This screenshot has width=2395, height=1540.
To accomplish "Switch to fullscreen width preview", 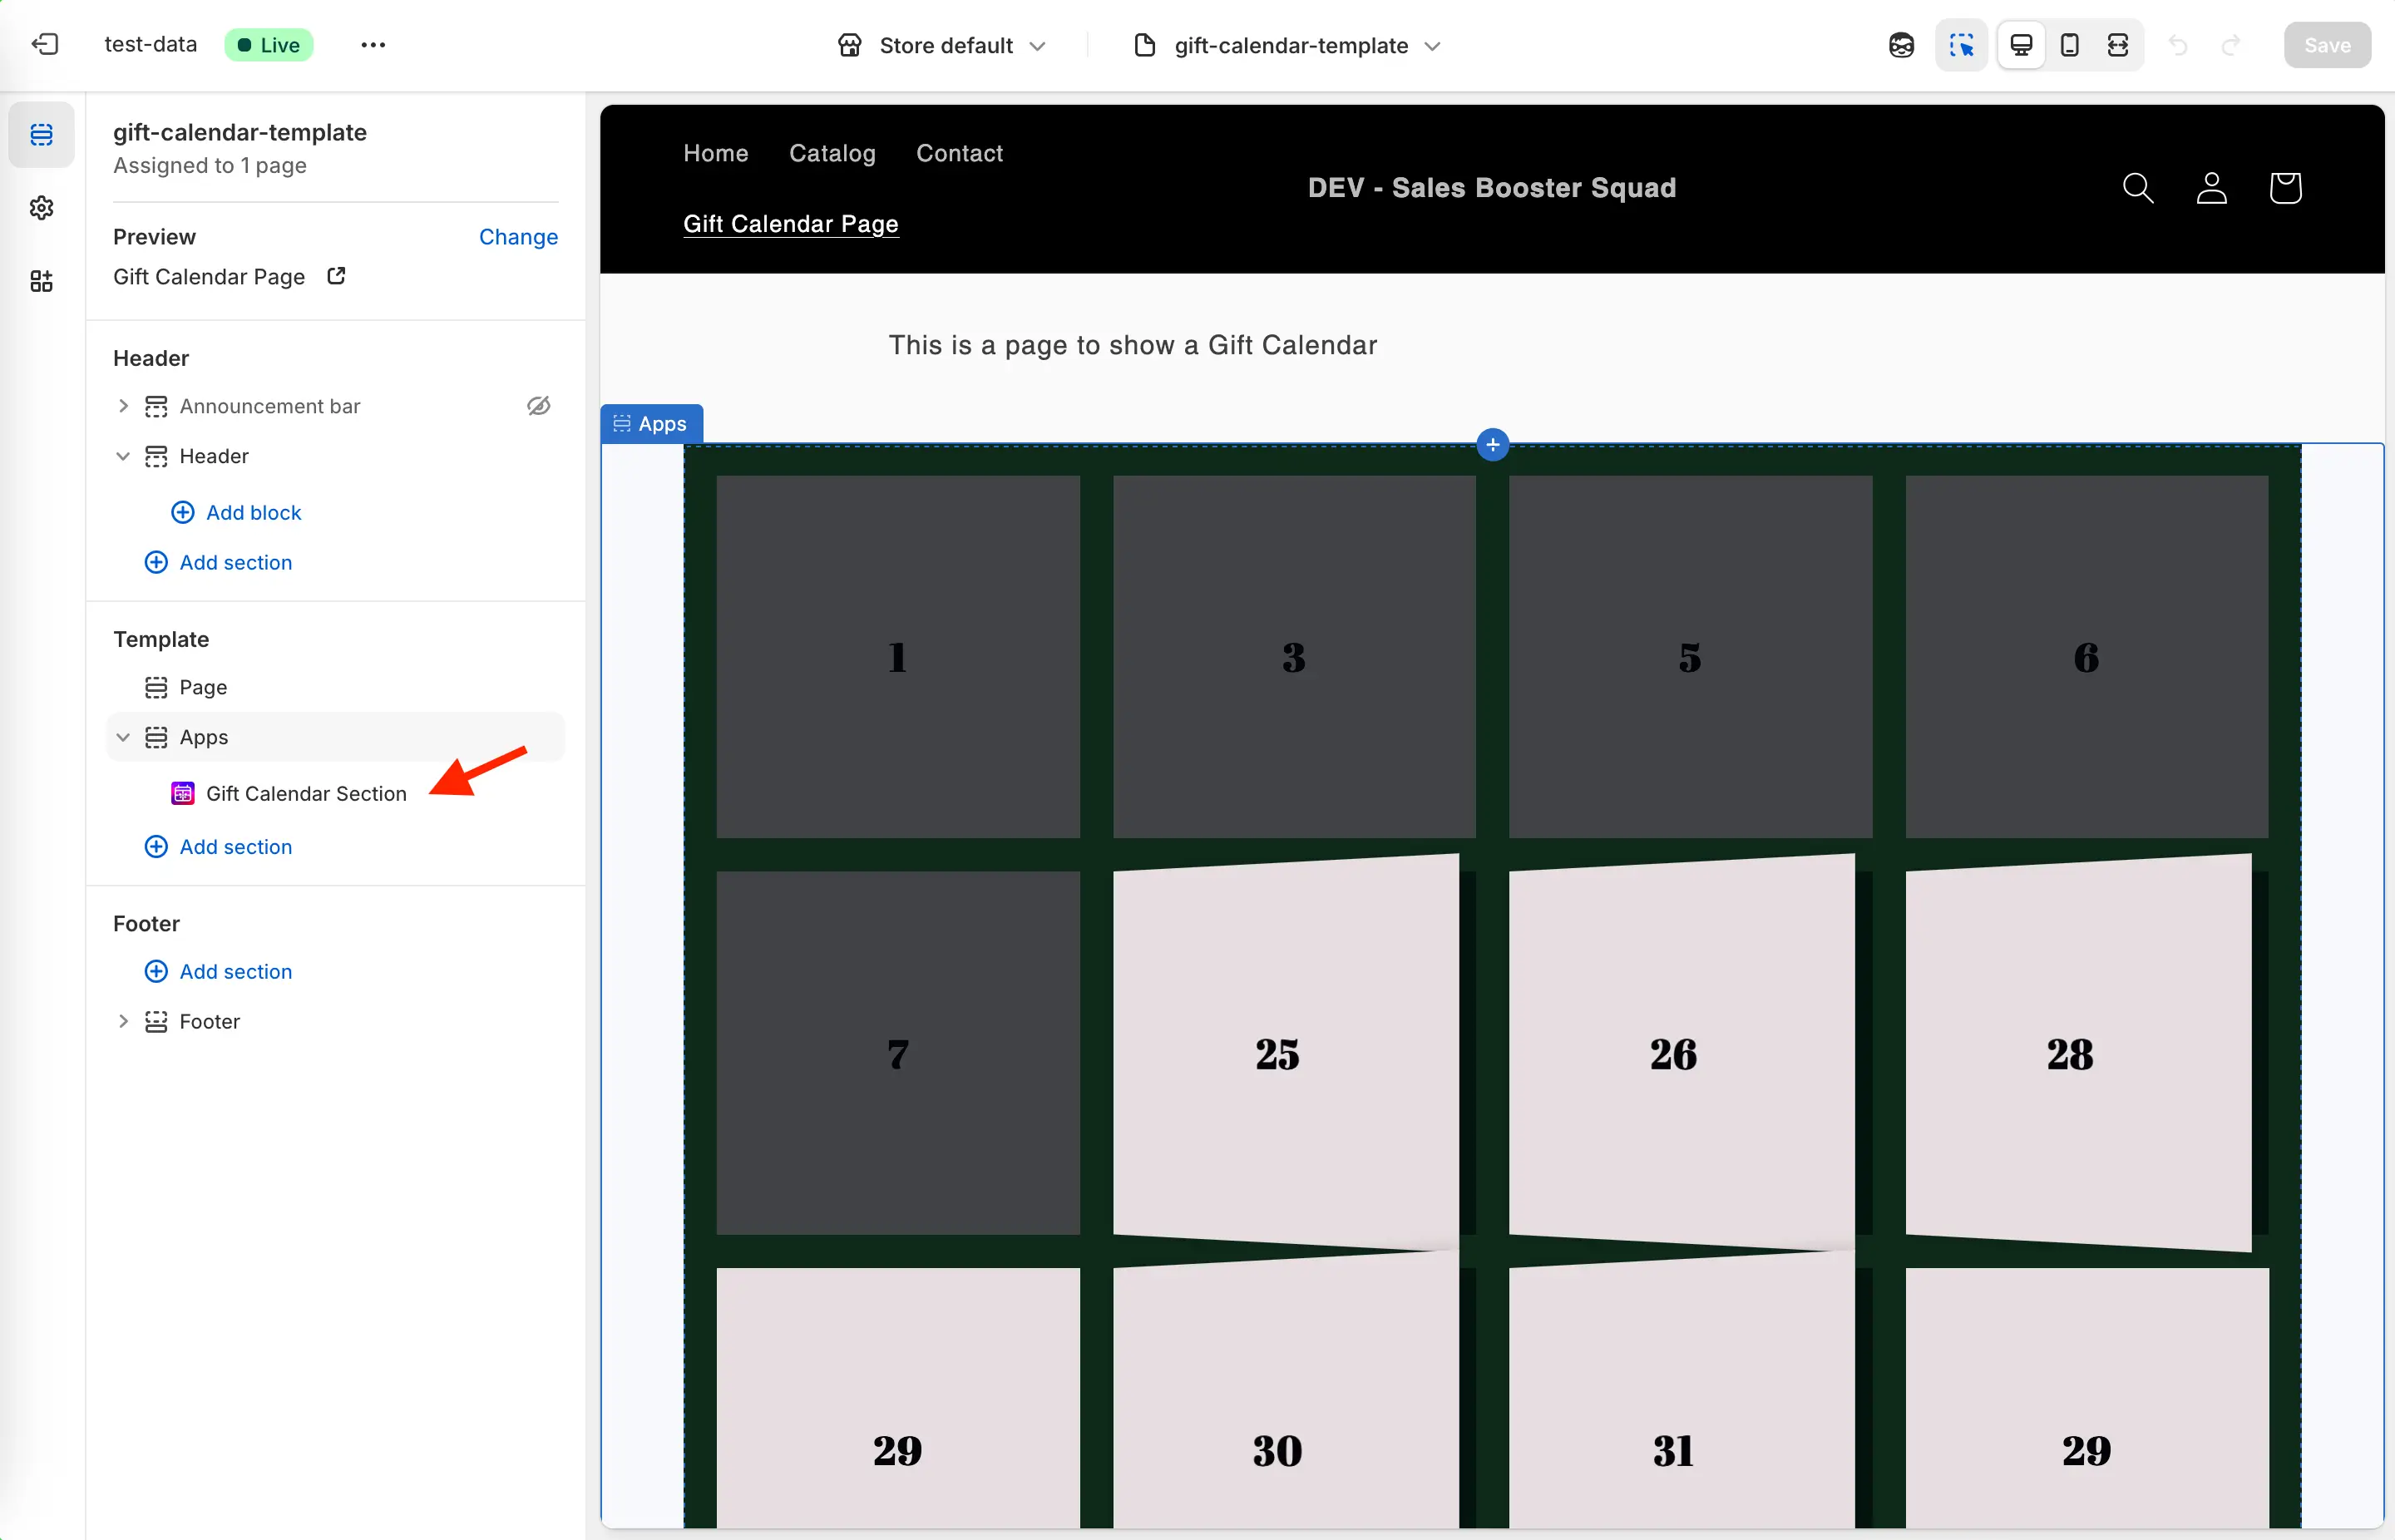I will 2118,45.
